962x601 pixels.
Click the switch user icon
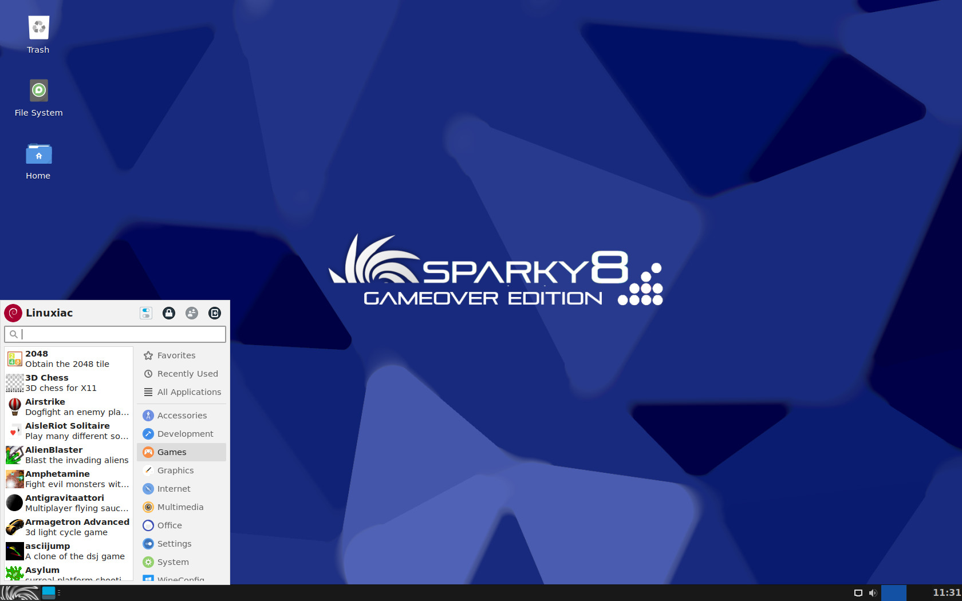192,313
